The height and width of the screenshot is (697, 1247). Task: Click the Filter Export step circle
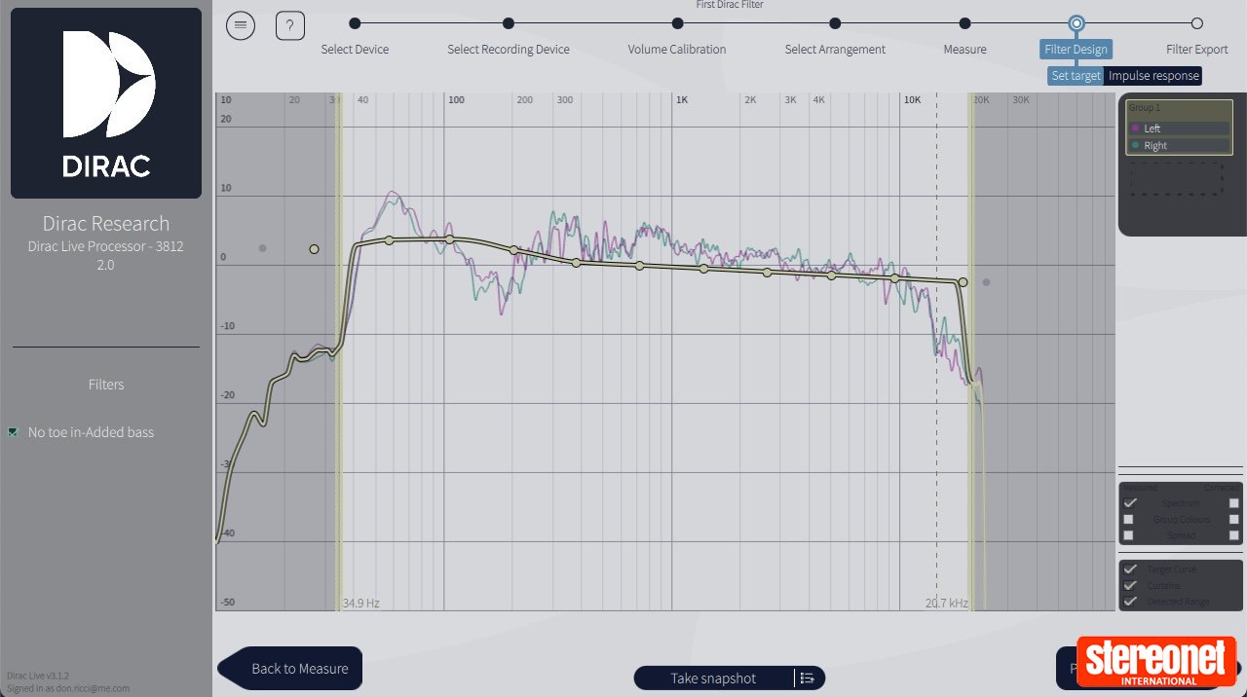pos(1196,22)
